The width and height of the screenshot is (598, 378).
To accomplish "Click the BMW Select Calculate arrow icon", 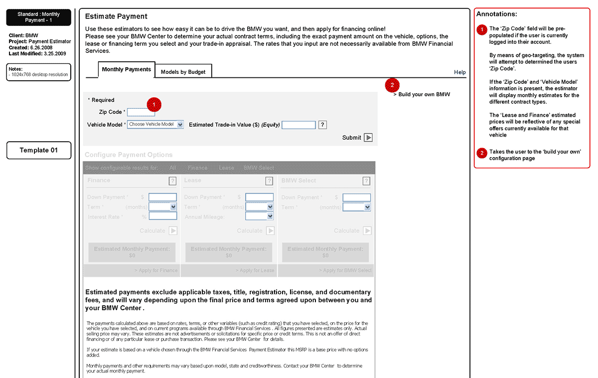I will click(x=367, y=231).
